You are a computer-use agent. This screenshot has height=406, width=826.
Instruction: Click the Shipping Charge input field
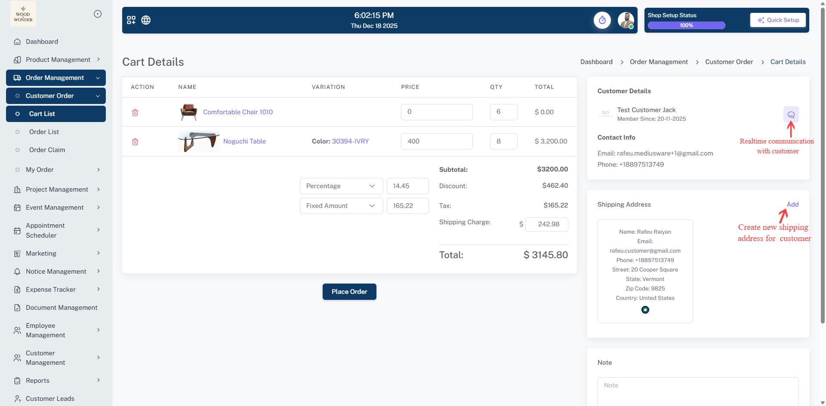pyautogui.click(x=546, y=224)
